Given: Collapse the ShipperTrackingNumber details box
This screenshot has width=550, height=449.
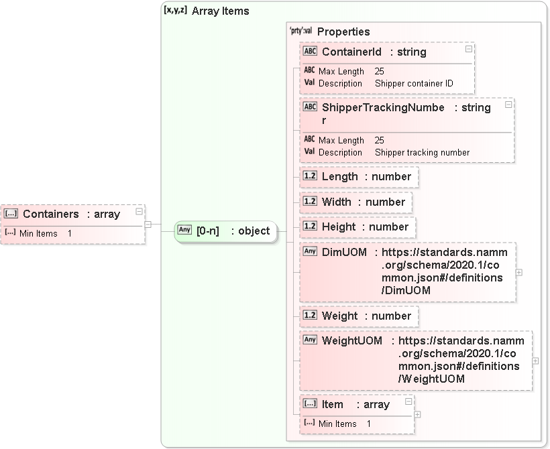Looking at the screenshot, I should click(508, 105).
